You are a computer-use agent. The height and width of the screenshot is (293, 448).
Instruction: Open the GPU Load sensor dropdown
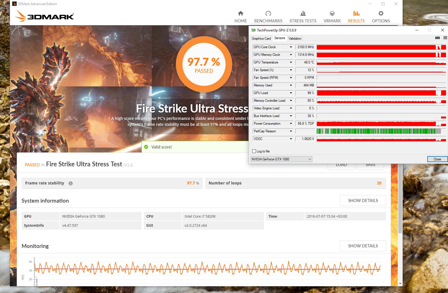pyautogui.click(x=291, y=93)
